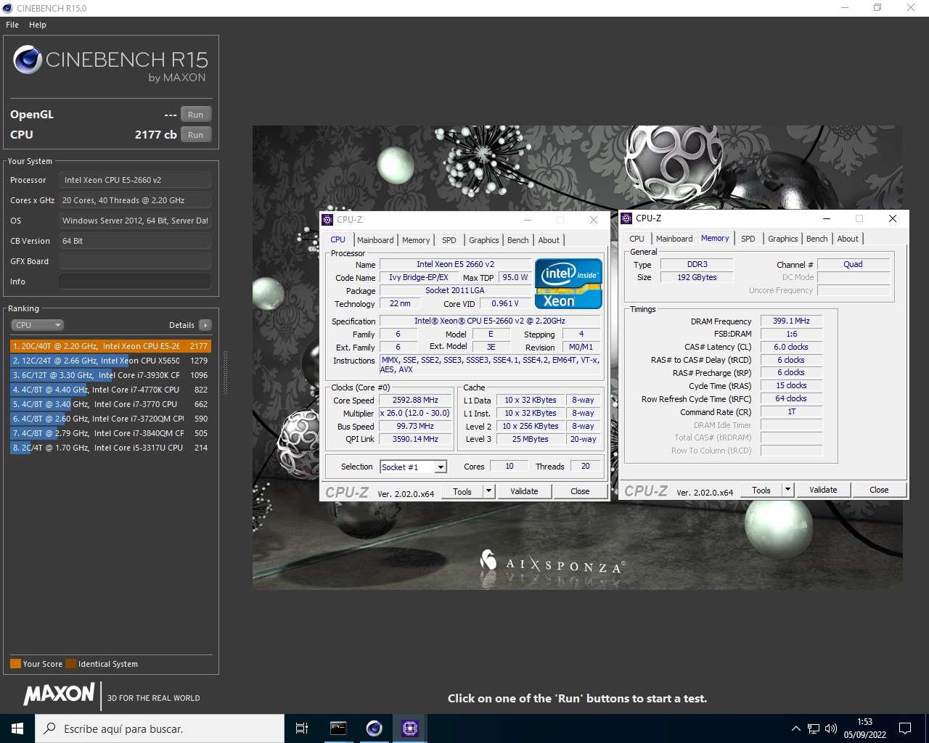Switch to Bench tab in left CPU-Z window
This screenshot has height=743, width=929.
[518, 240]
